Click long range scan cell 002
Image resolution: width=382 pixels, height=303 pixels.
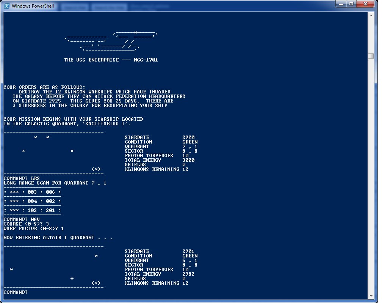point(50,201)
